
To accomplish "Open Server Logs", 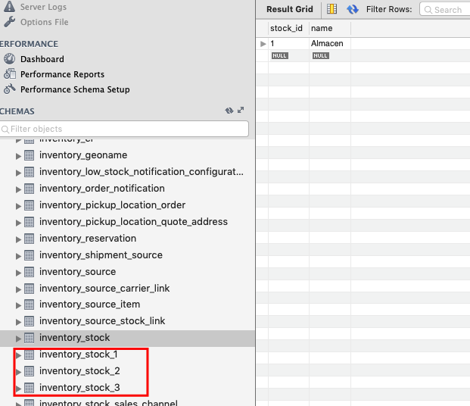I will pos(42,7).
